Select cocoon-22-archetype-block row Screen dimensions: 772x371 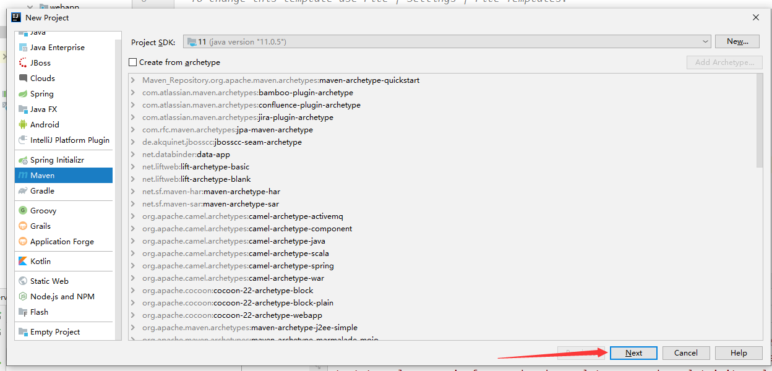click(x=442, y=291)
